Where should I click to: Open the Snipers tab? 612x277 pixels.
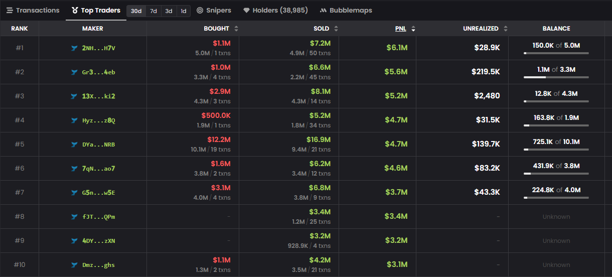coord(214,10)
